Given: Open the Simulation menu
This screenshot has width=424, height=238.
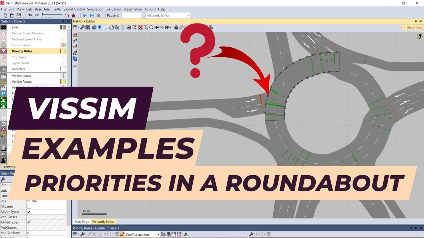Looking at the screenshot, I should click(95, 9).
